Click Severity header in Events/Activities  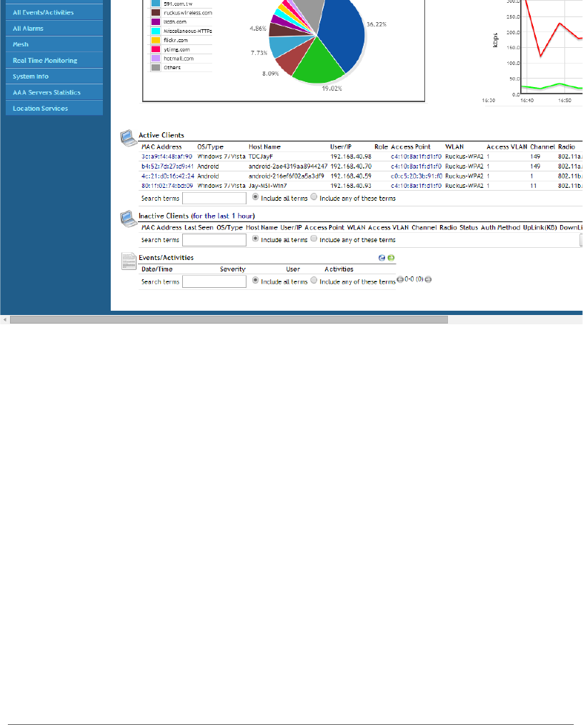232,269
